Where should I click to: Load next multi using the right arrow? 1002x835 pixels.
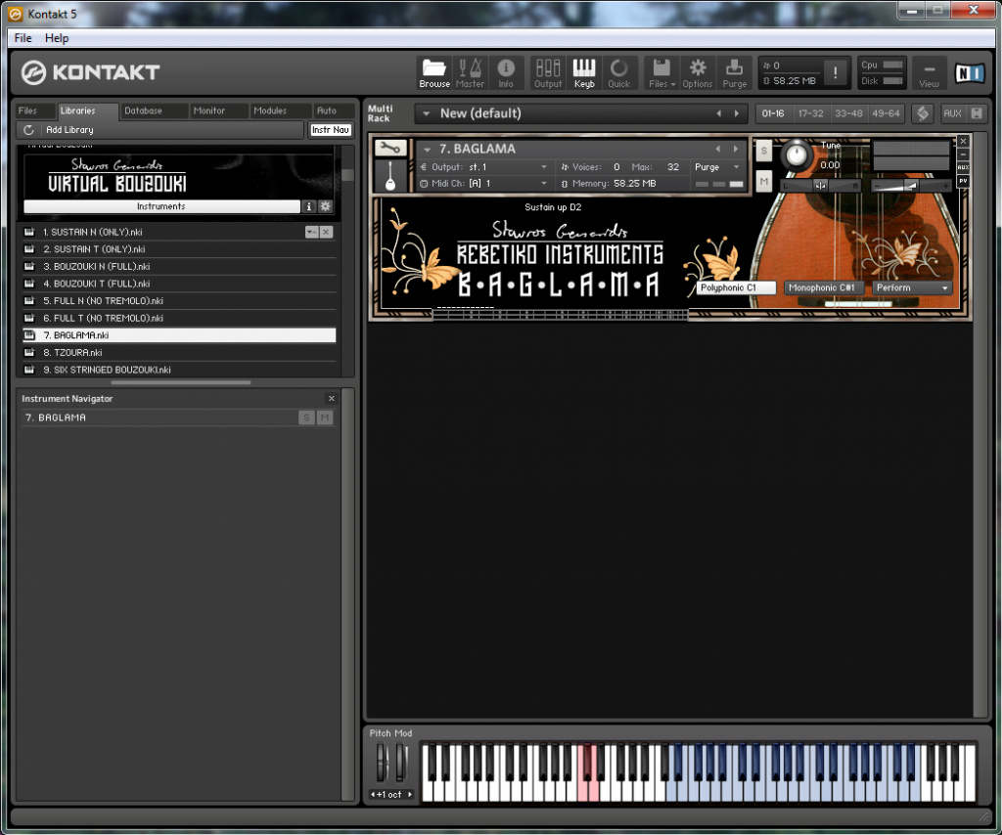[736, 113]
